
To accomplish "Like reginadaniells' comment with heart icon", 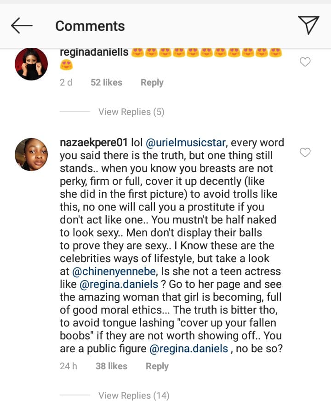I will tap(305, 62).
